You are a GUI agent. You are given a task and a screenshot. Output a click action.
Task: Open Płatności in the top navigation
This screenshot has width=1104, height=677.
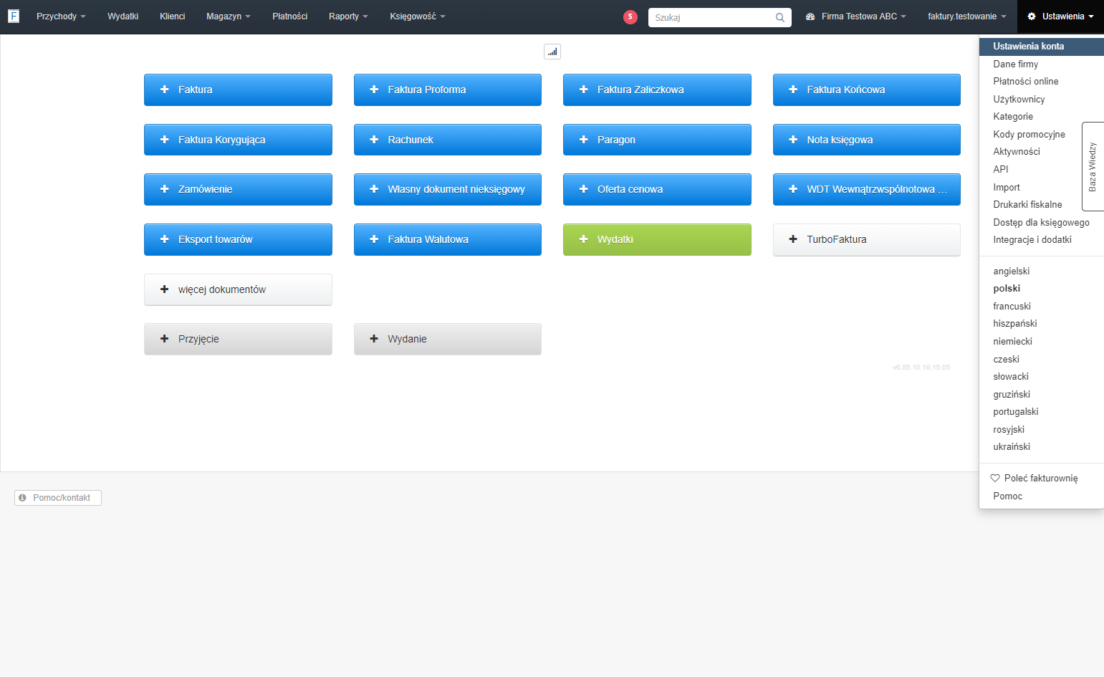click(x=290, y=16)
